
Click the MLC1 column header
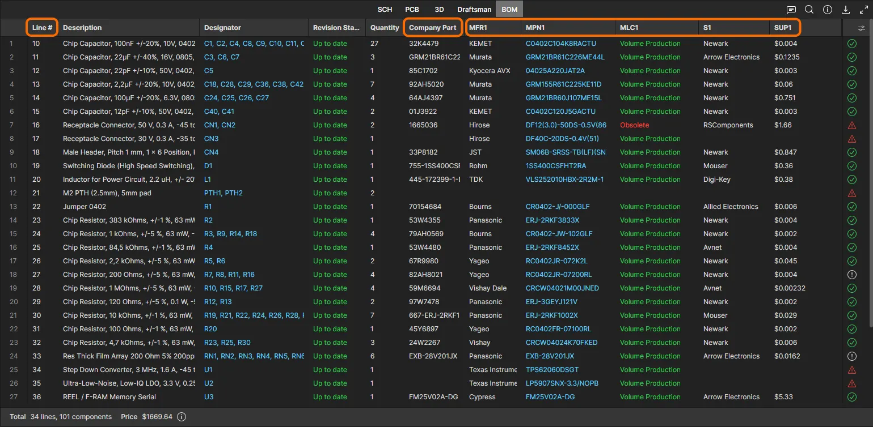tap(629, 28)
